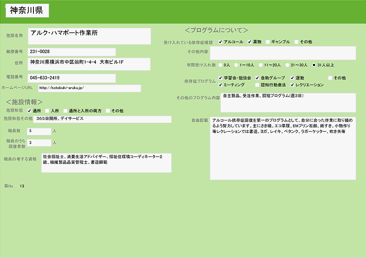Click the 神奈川県 prefecture title box
The image size is (366, 258).
coord(27,11)
